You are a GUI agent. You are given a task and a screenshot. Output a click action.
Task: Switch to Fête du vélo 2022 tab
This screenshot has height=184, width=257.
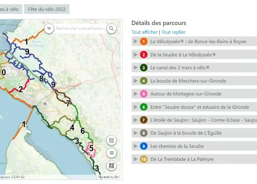47,9
